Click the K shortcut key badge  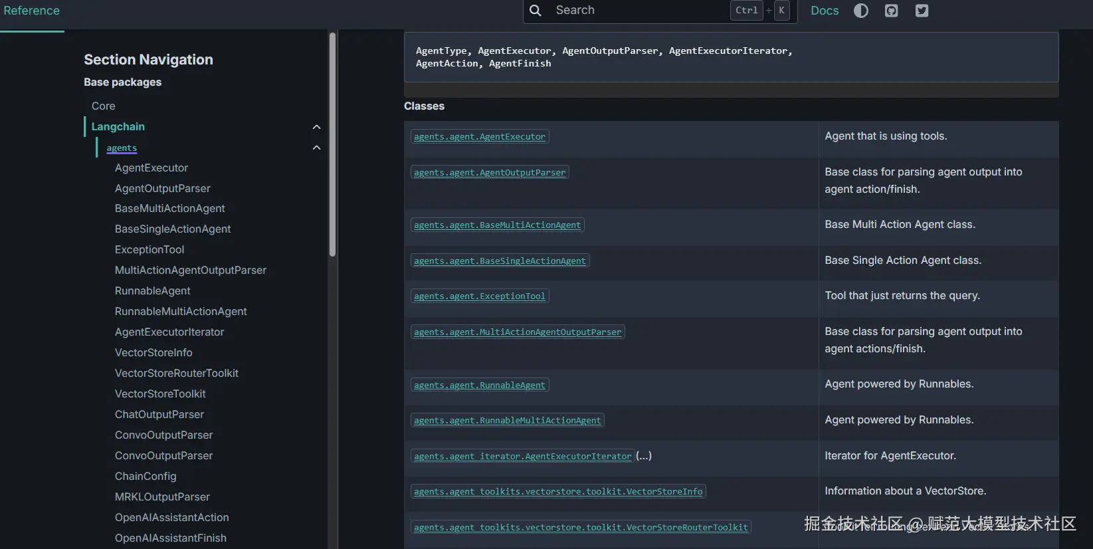click(781, 11)
